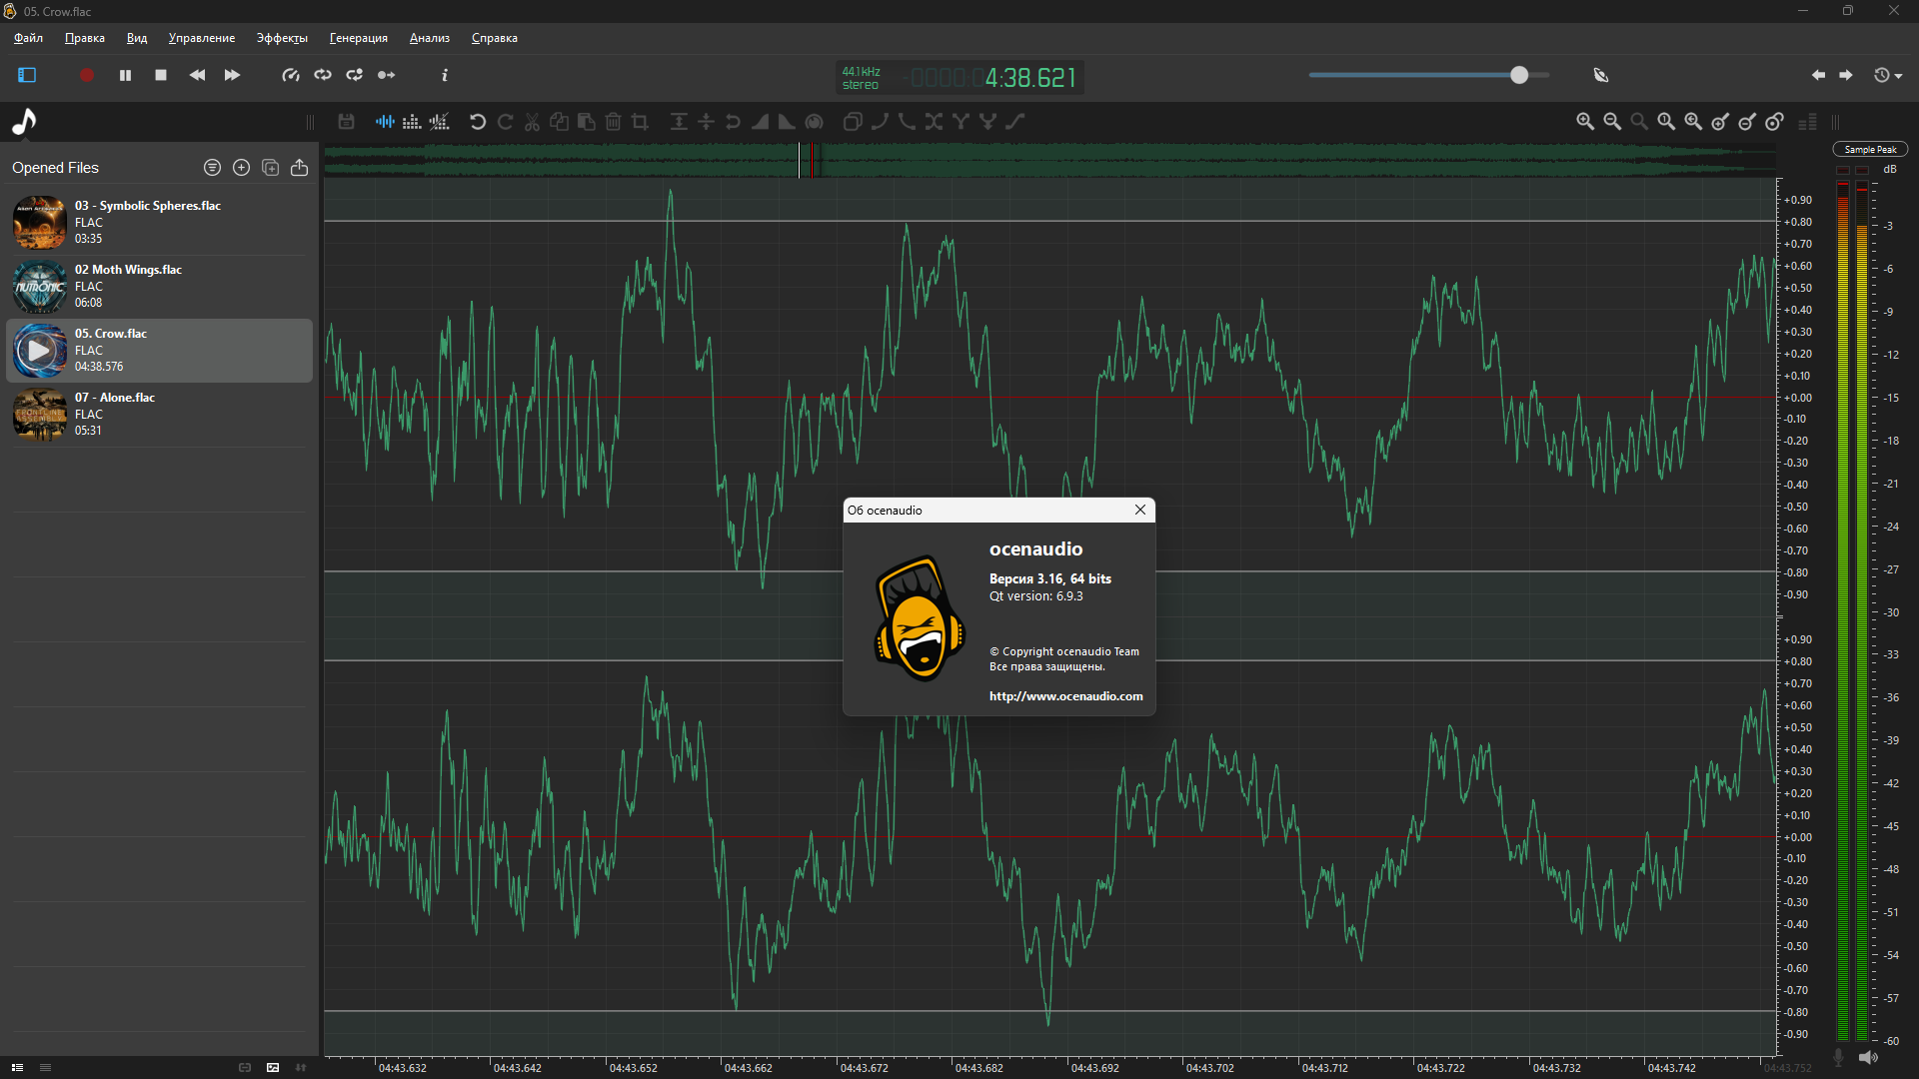Click the undo arrow in edit toolbar

click(478, 122)
